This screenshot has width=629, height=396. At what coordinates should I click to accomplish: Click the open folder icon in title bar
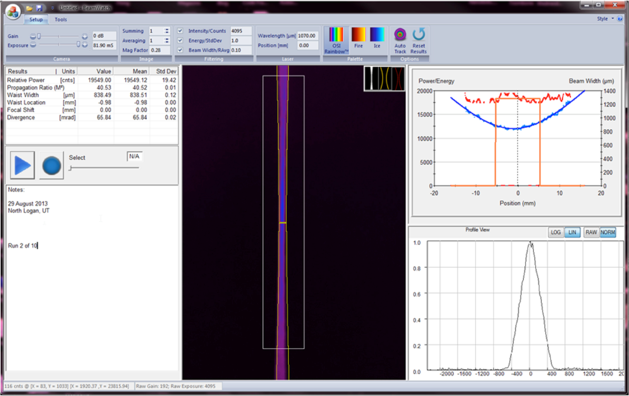pyautogui.click(x=29, y=8)
